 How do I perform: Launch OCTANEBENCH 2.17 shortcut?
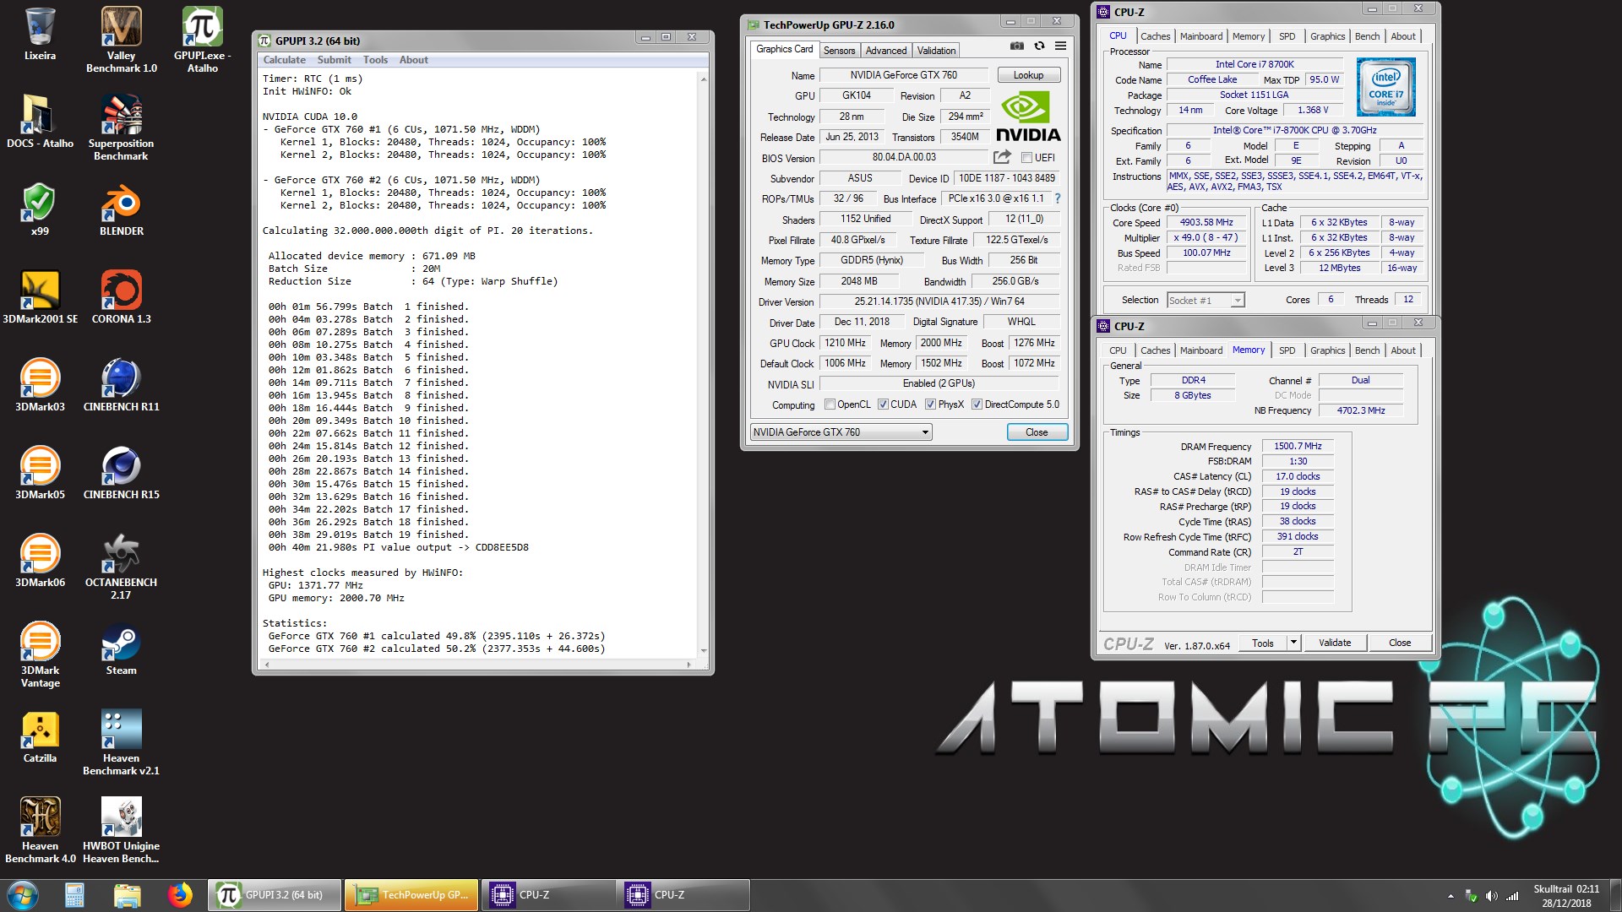point(122,567)
